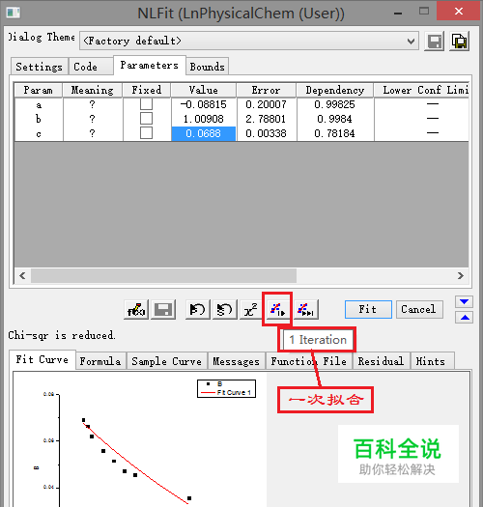Viewport: 483px width, 507px height.
Task: Close the NLFit dialog window
Action: [458, 12]
